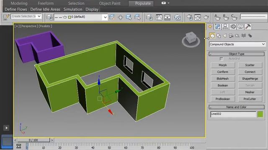This screenshot has height=150, width=268.
Task: Click the green object color swatch
Action: pyautogui.click(x=260, y=114)
